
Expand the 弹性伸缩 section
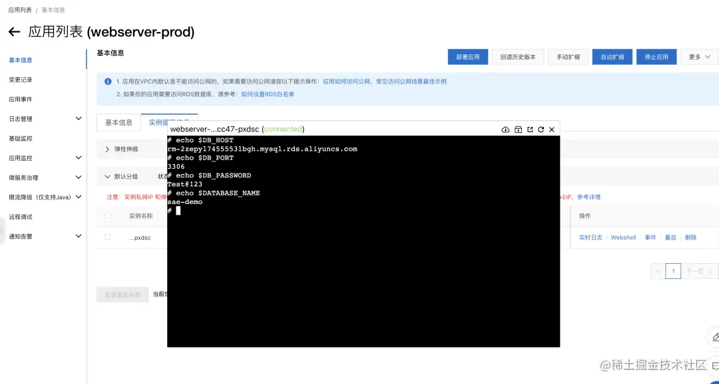click(107, 149)
